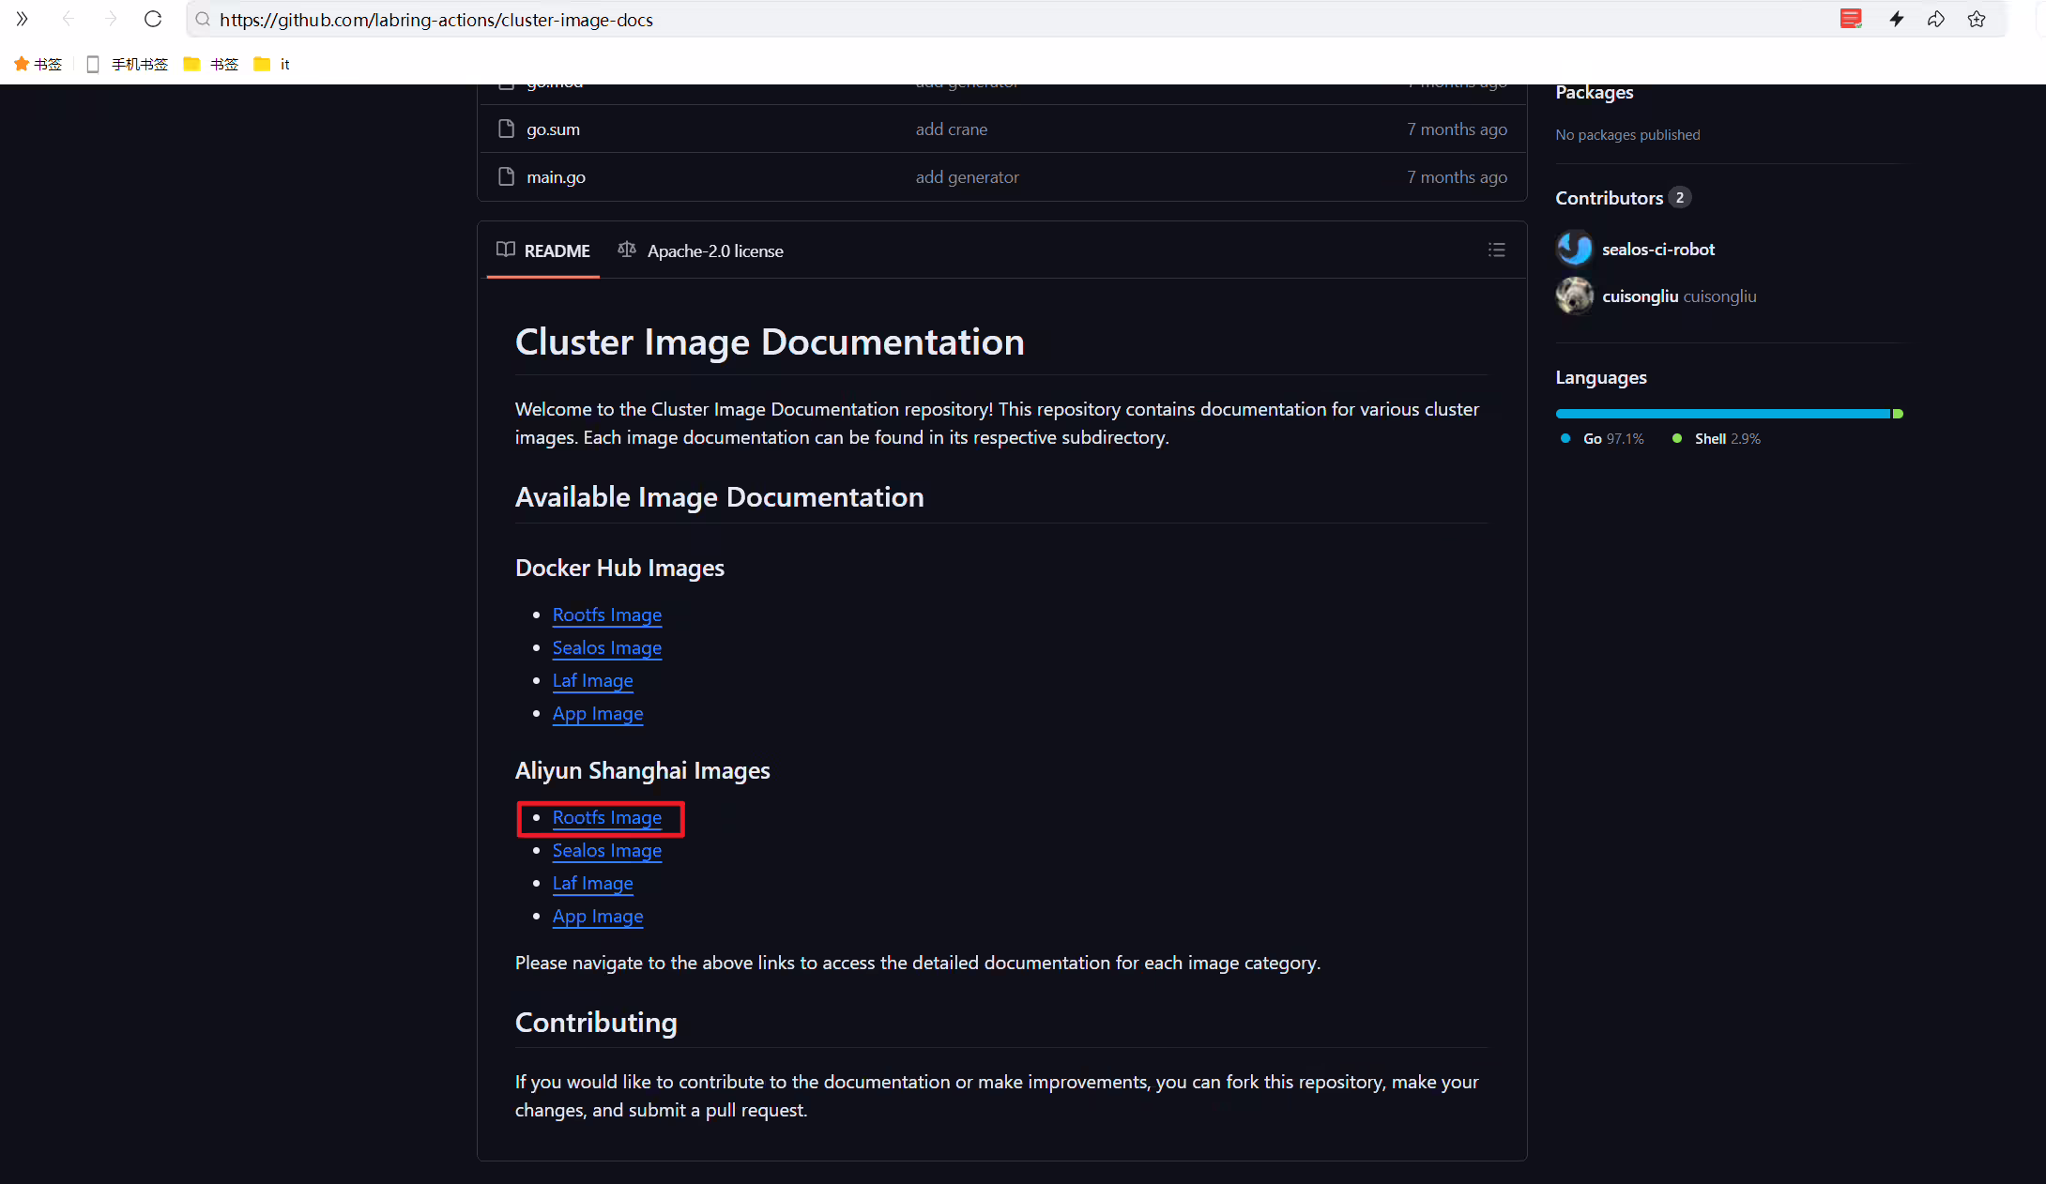Click the README book icon

coord(506,250)
